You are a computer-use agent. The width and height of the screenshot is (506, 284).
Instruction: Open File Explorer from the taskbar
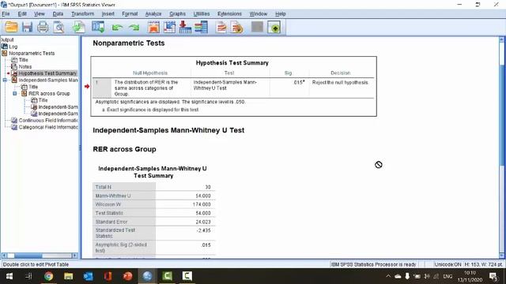[69, 276]
